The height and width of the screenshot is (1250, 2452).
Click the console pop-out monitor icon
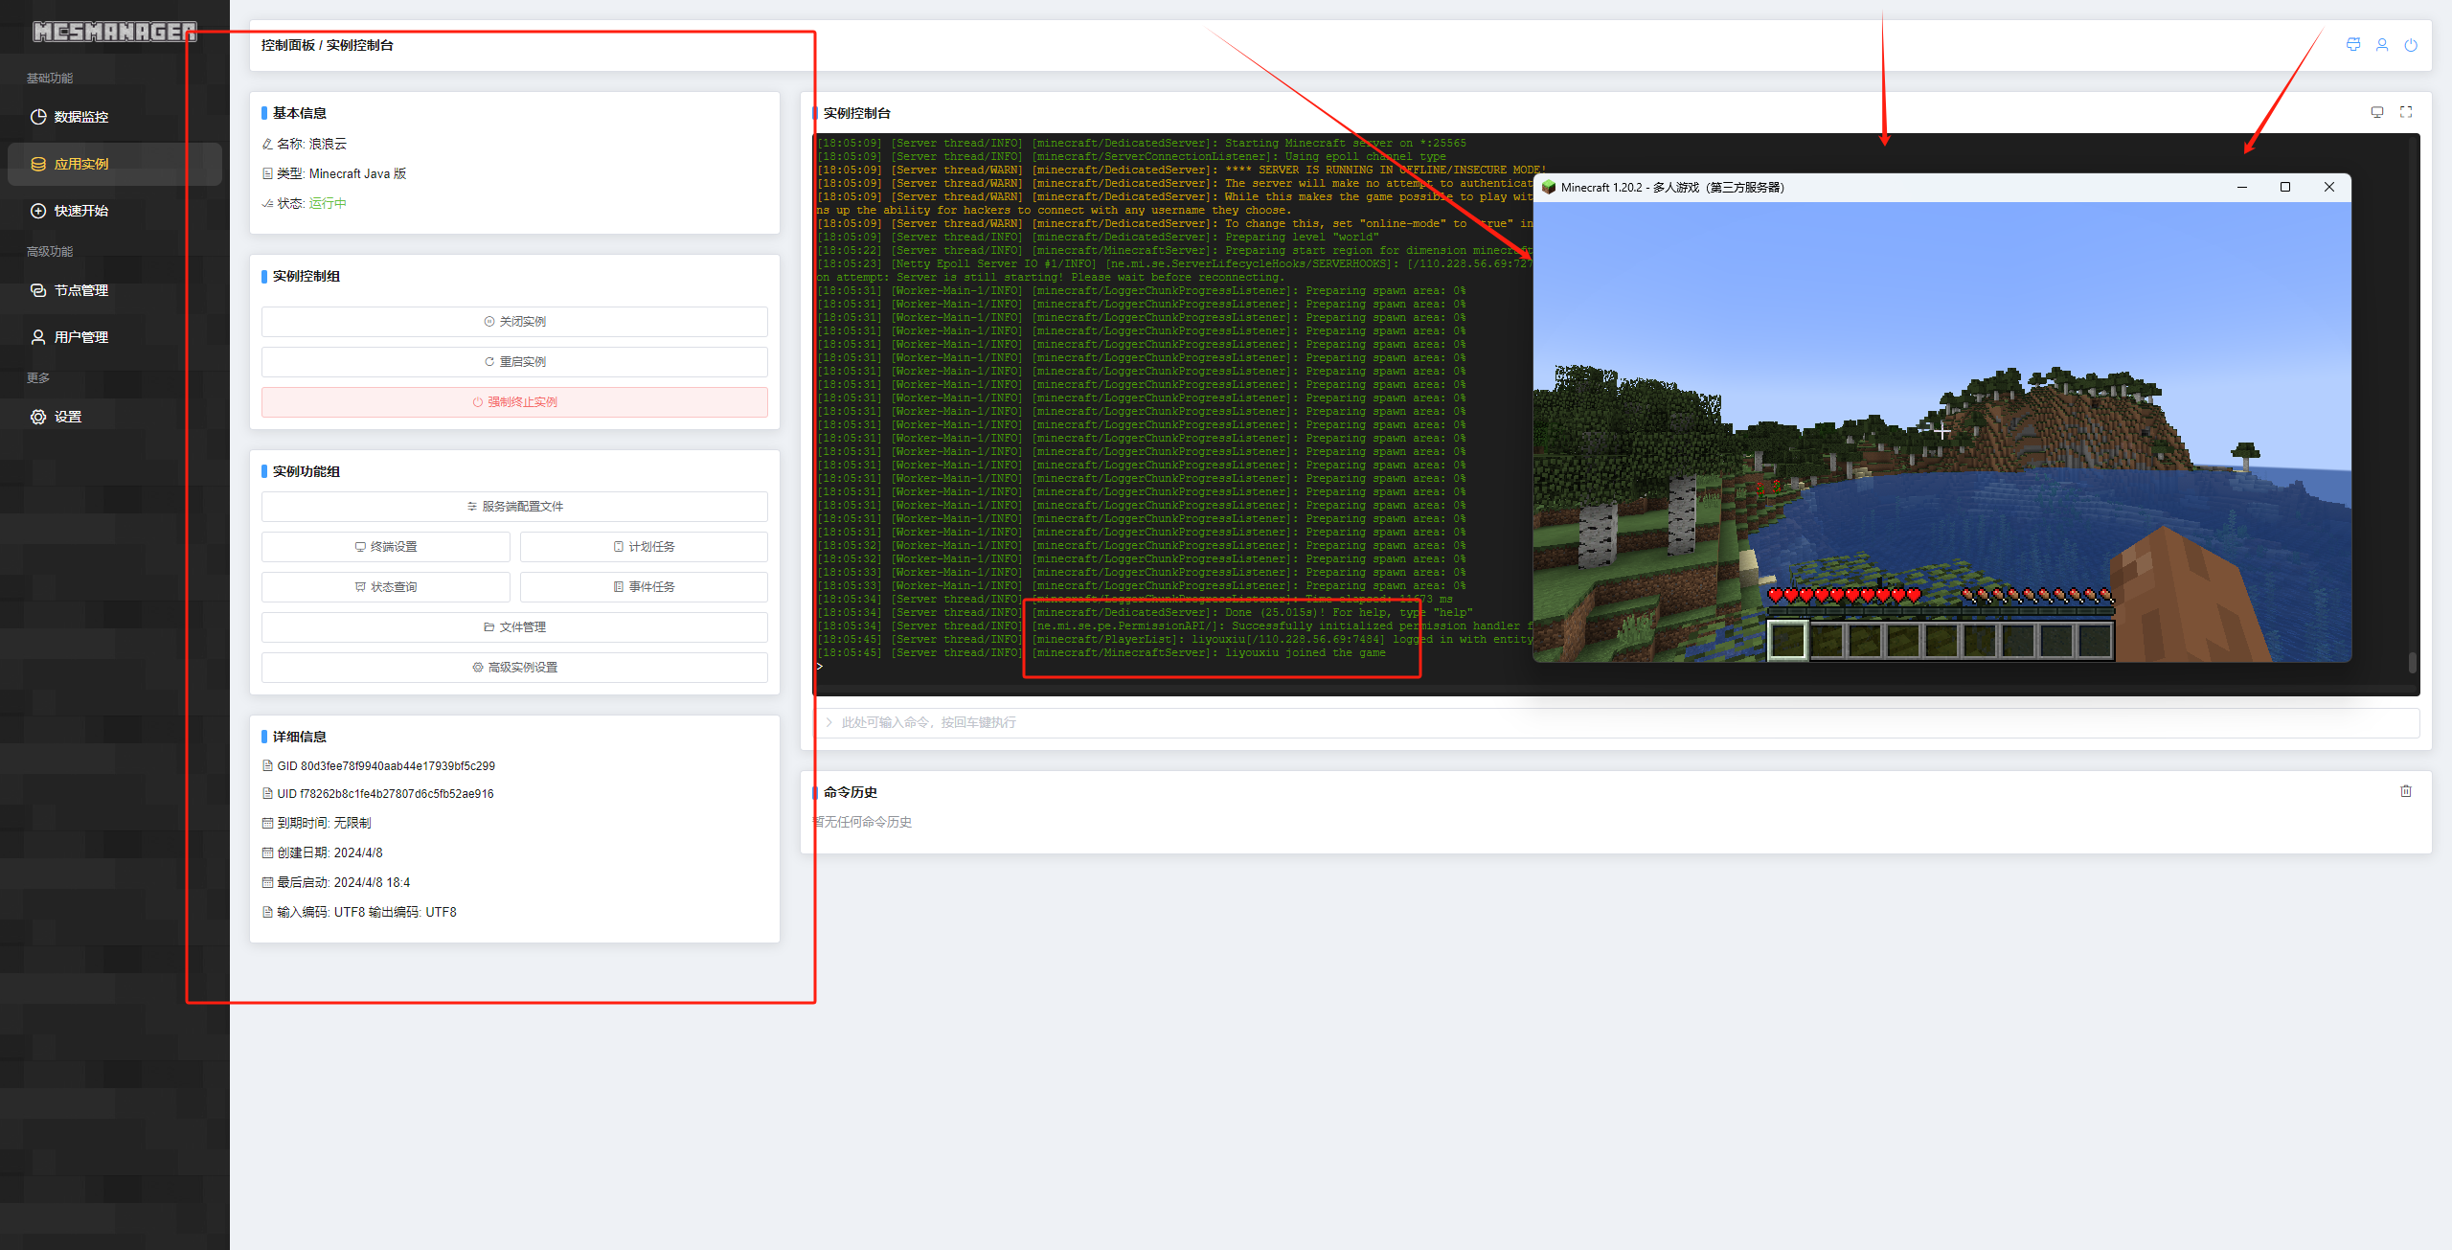2377,112
